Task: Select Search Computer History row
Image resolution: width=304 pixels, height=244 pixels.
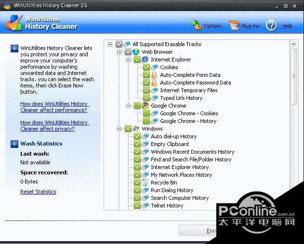Action: (180, 198)
